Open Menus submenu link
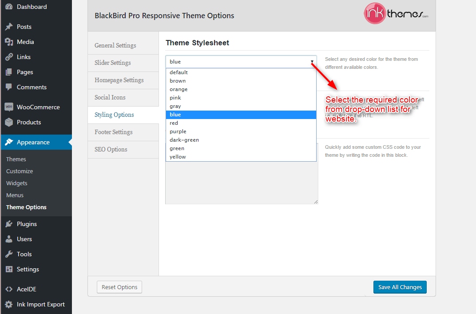476x314 pixels. 15,195
